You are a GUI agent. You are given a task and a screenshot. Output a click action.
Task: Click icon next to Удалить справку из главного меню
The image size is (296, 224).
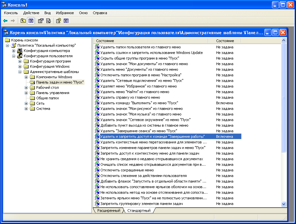point(97,97)
